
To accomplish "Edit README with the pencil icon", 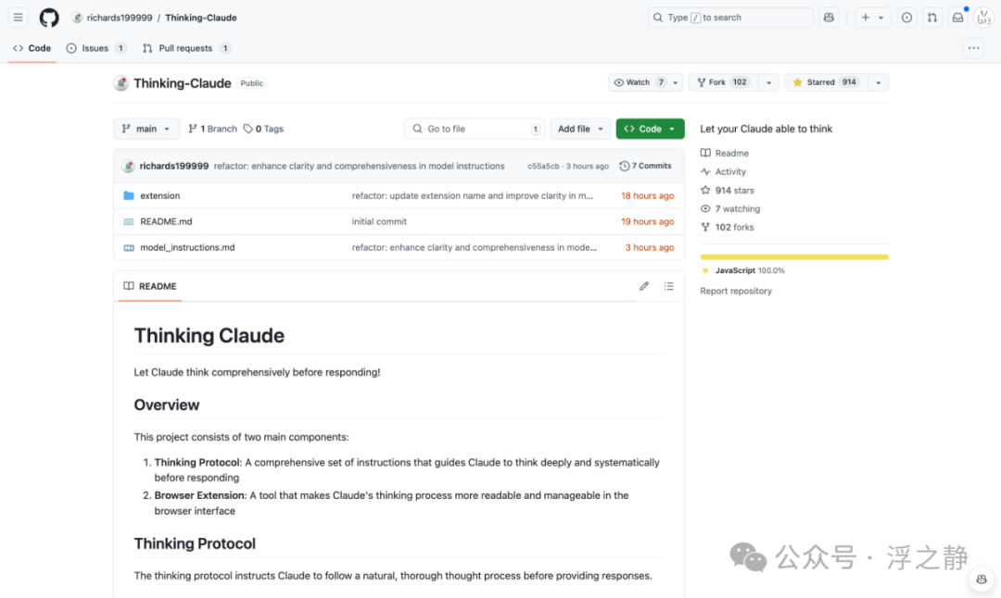I will click(644, 286).
